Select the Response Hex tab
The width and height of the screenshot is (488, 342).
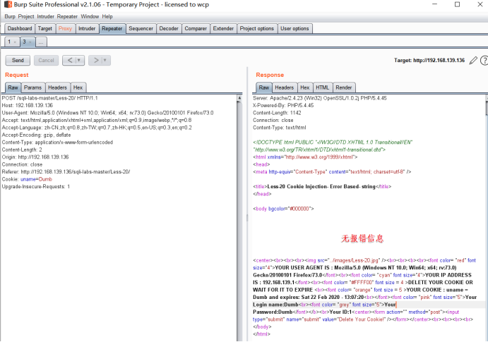click(x=304, y=87)
